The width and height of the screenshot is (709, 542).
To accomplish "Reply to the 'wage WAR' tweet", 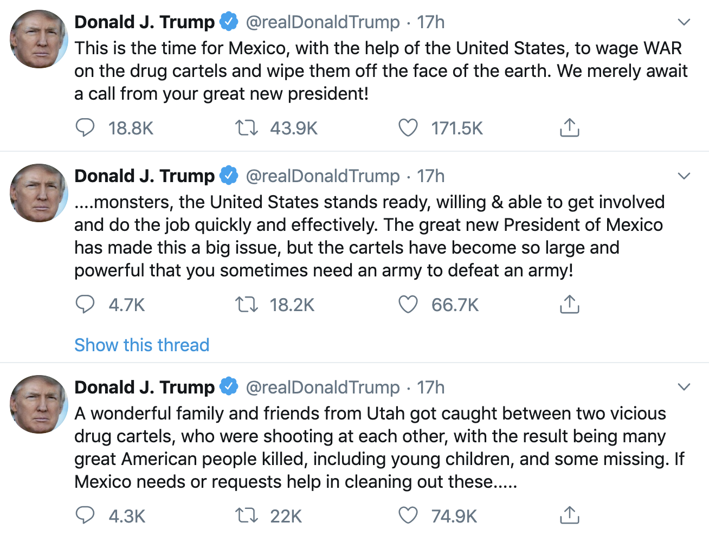I will pos(85,128).
